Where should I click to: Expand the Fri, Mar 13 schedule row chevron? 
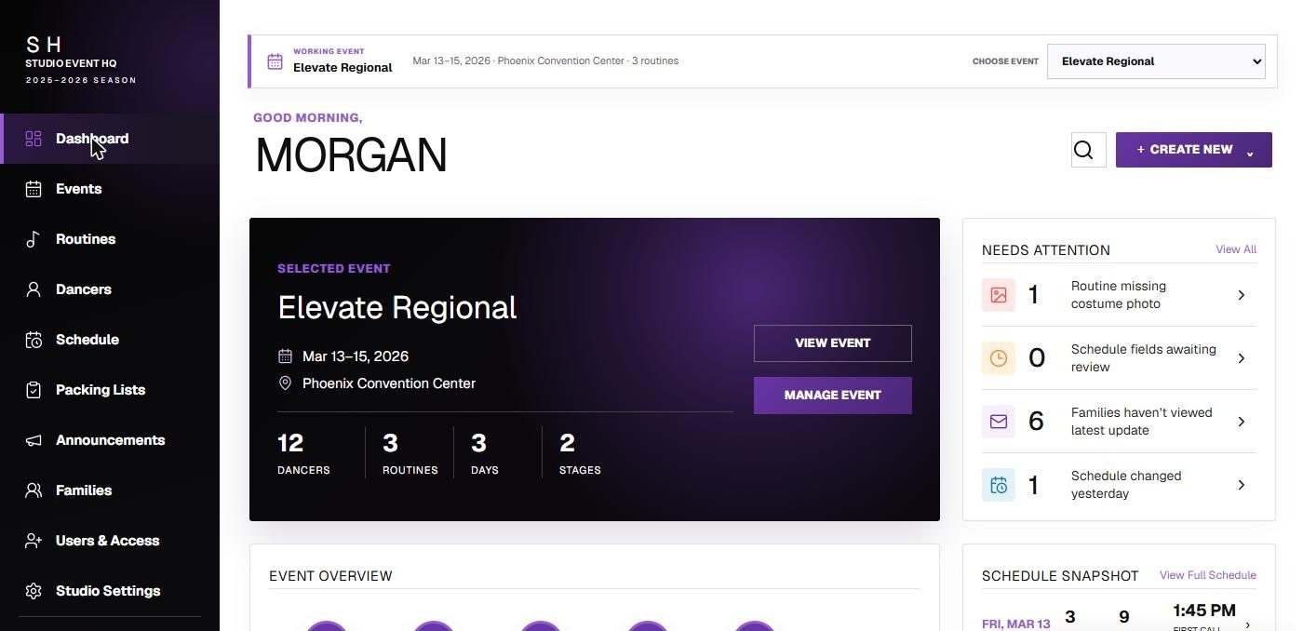pyautogui.click(x=1247, y=624)
